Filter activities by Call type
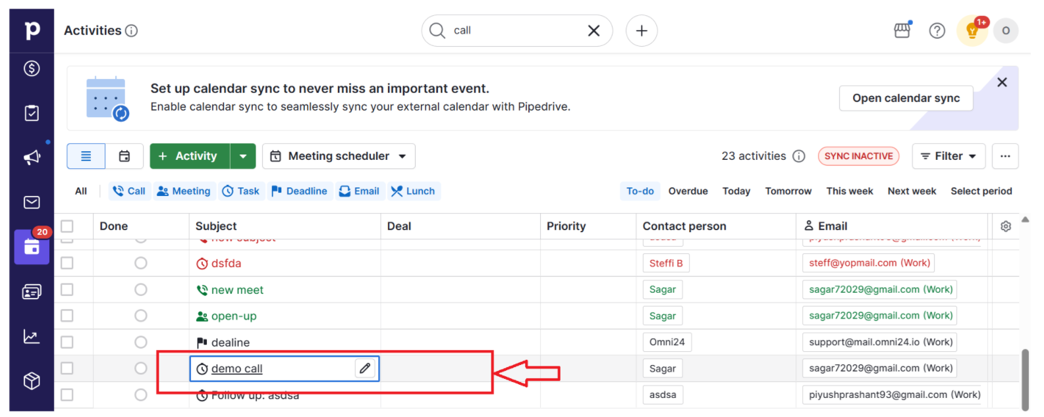Viewport: 1044px width, 417px height. pyautogui.click(x=129, y=191)
